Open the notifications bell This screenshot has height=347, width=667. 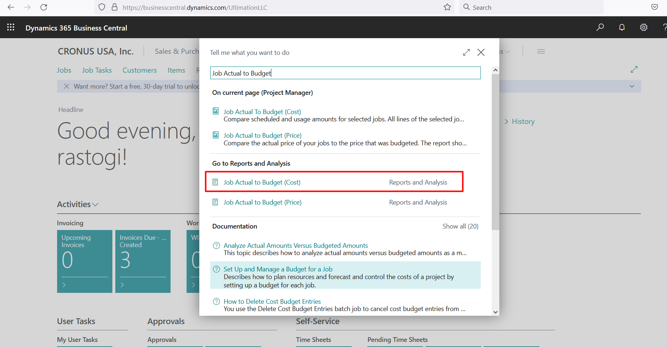(622, 27)
